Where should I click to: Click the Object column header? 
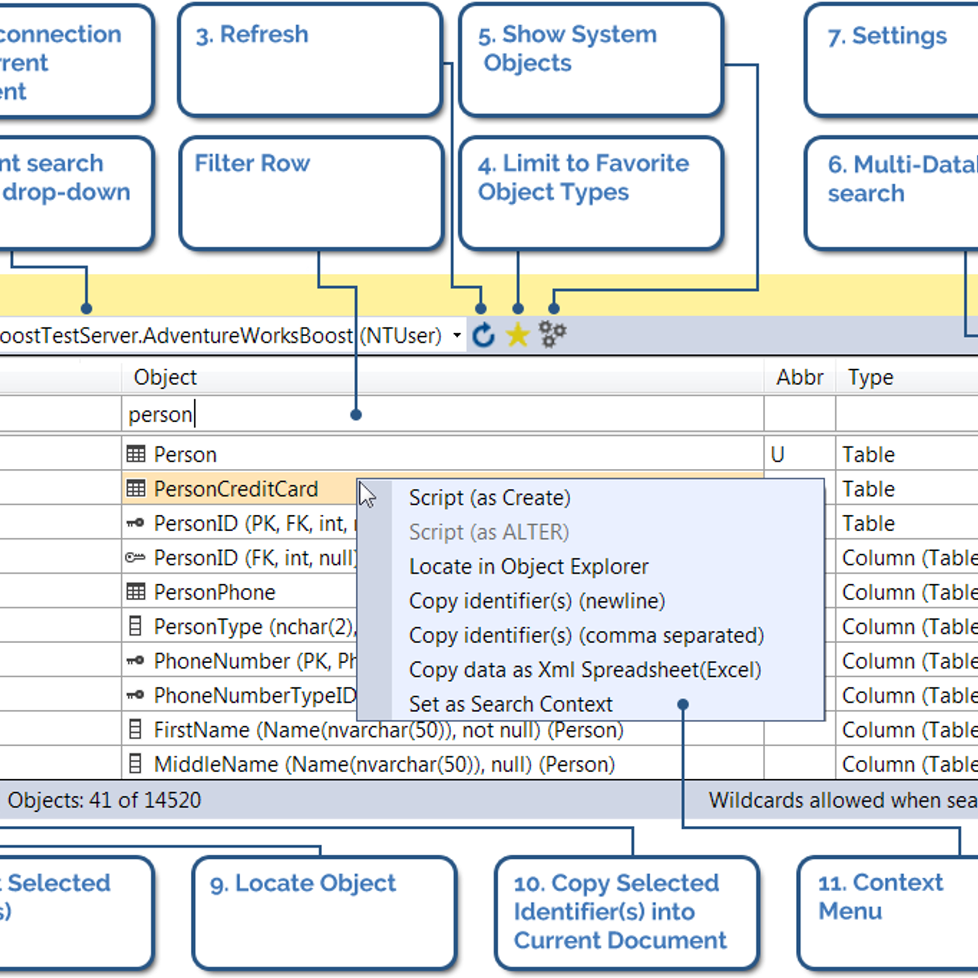point(443,377)
